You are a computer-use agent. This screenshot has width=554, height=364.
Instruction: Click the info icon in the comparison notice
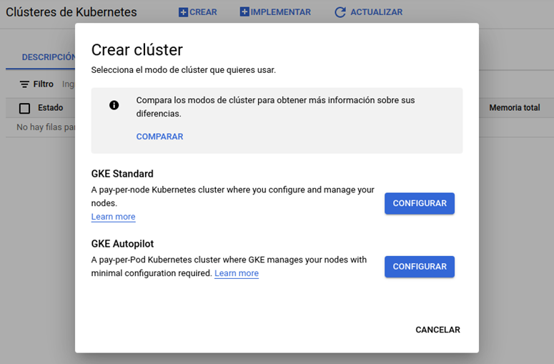pyautogui.click(x=114, y=105)
